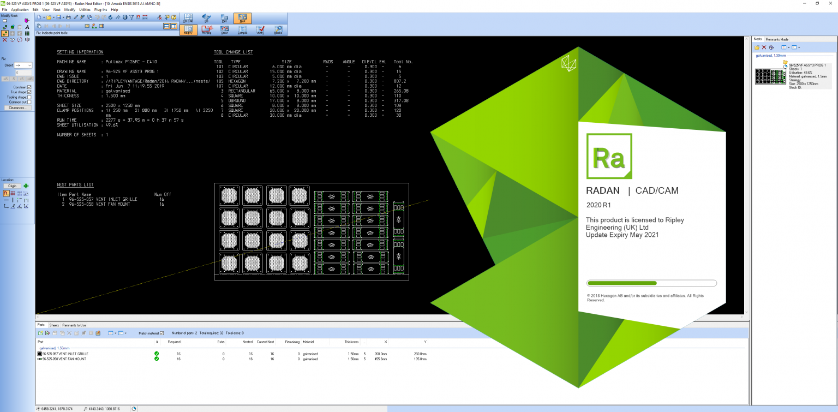Select the text annotation 'A' tool

pos(27,27)
